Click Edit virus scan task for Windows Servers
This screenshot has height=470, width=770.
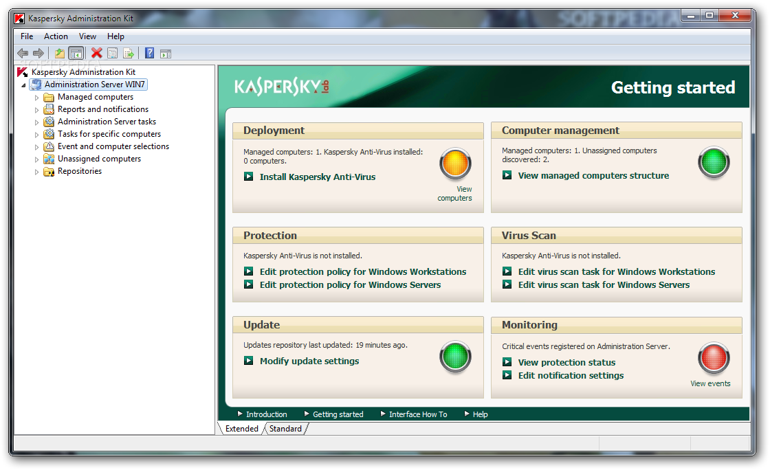point(604,285)
